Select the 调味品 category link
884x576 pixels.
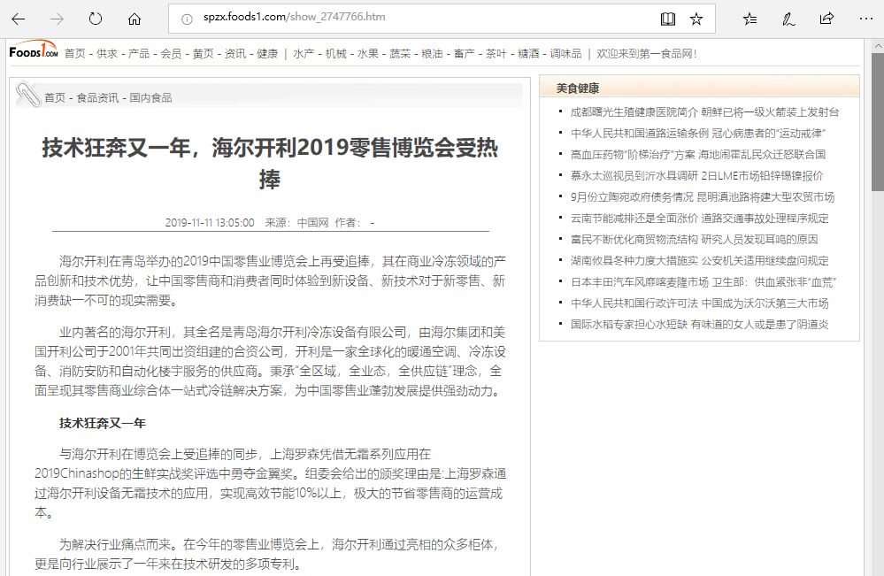[x=565, y=54]
